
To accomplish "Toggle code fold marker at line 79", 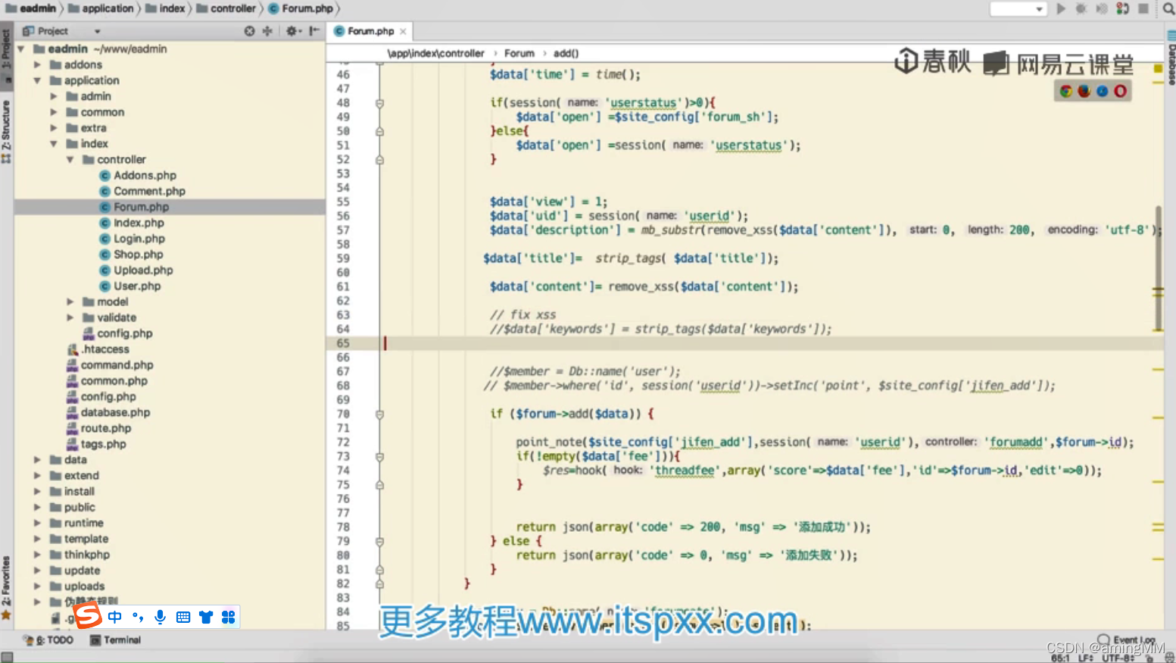I will click(x=379, y=542).
